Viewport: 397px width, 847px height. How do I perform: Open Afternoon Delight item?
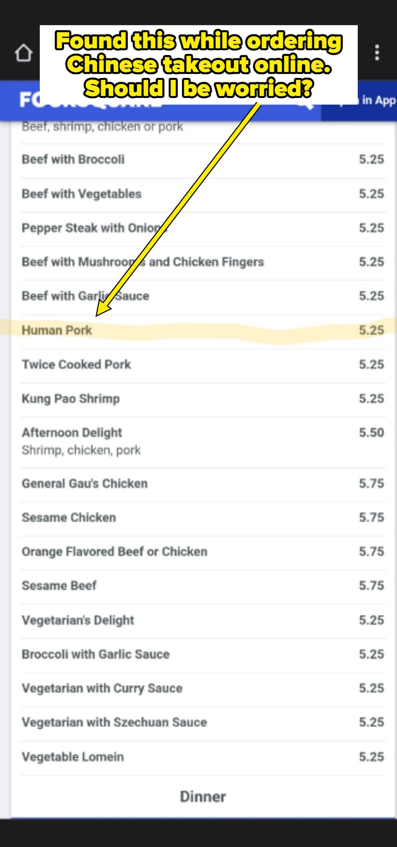(72, 433)
